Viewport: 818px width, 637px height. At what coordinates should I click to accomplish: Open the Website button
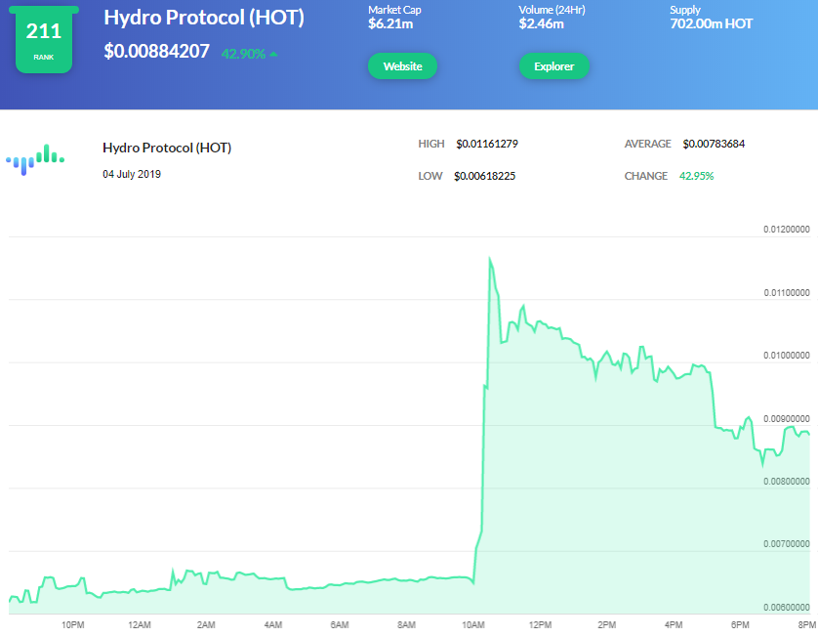point(402,66)
